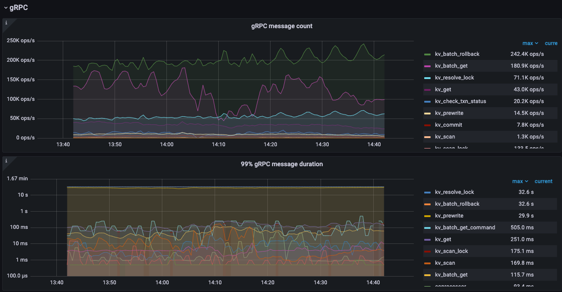Sort message duration legend by max column
The image size is (562, 292).
(520, 181)
